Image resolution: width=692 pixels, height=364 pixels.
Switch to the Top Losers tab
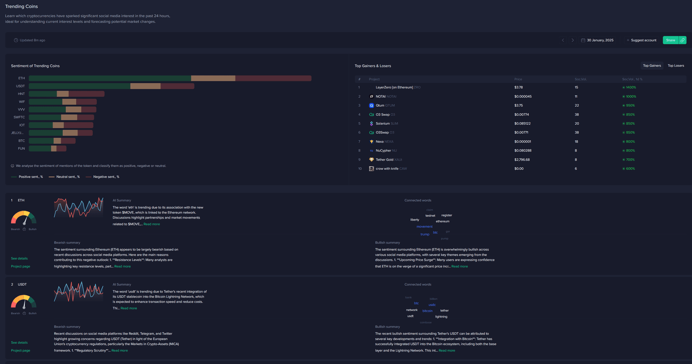tap(675, 66)
